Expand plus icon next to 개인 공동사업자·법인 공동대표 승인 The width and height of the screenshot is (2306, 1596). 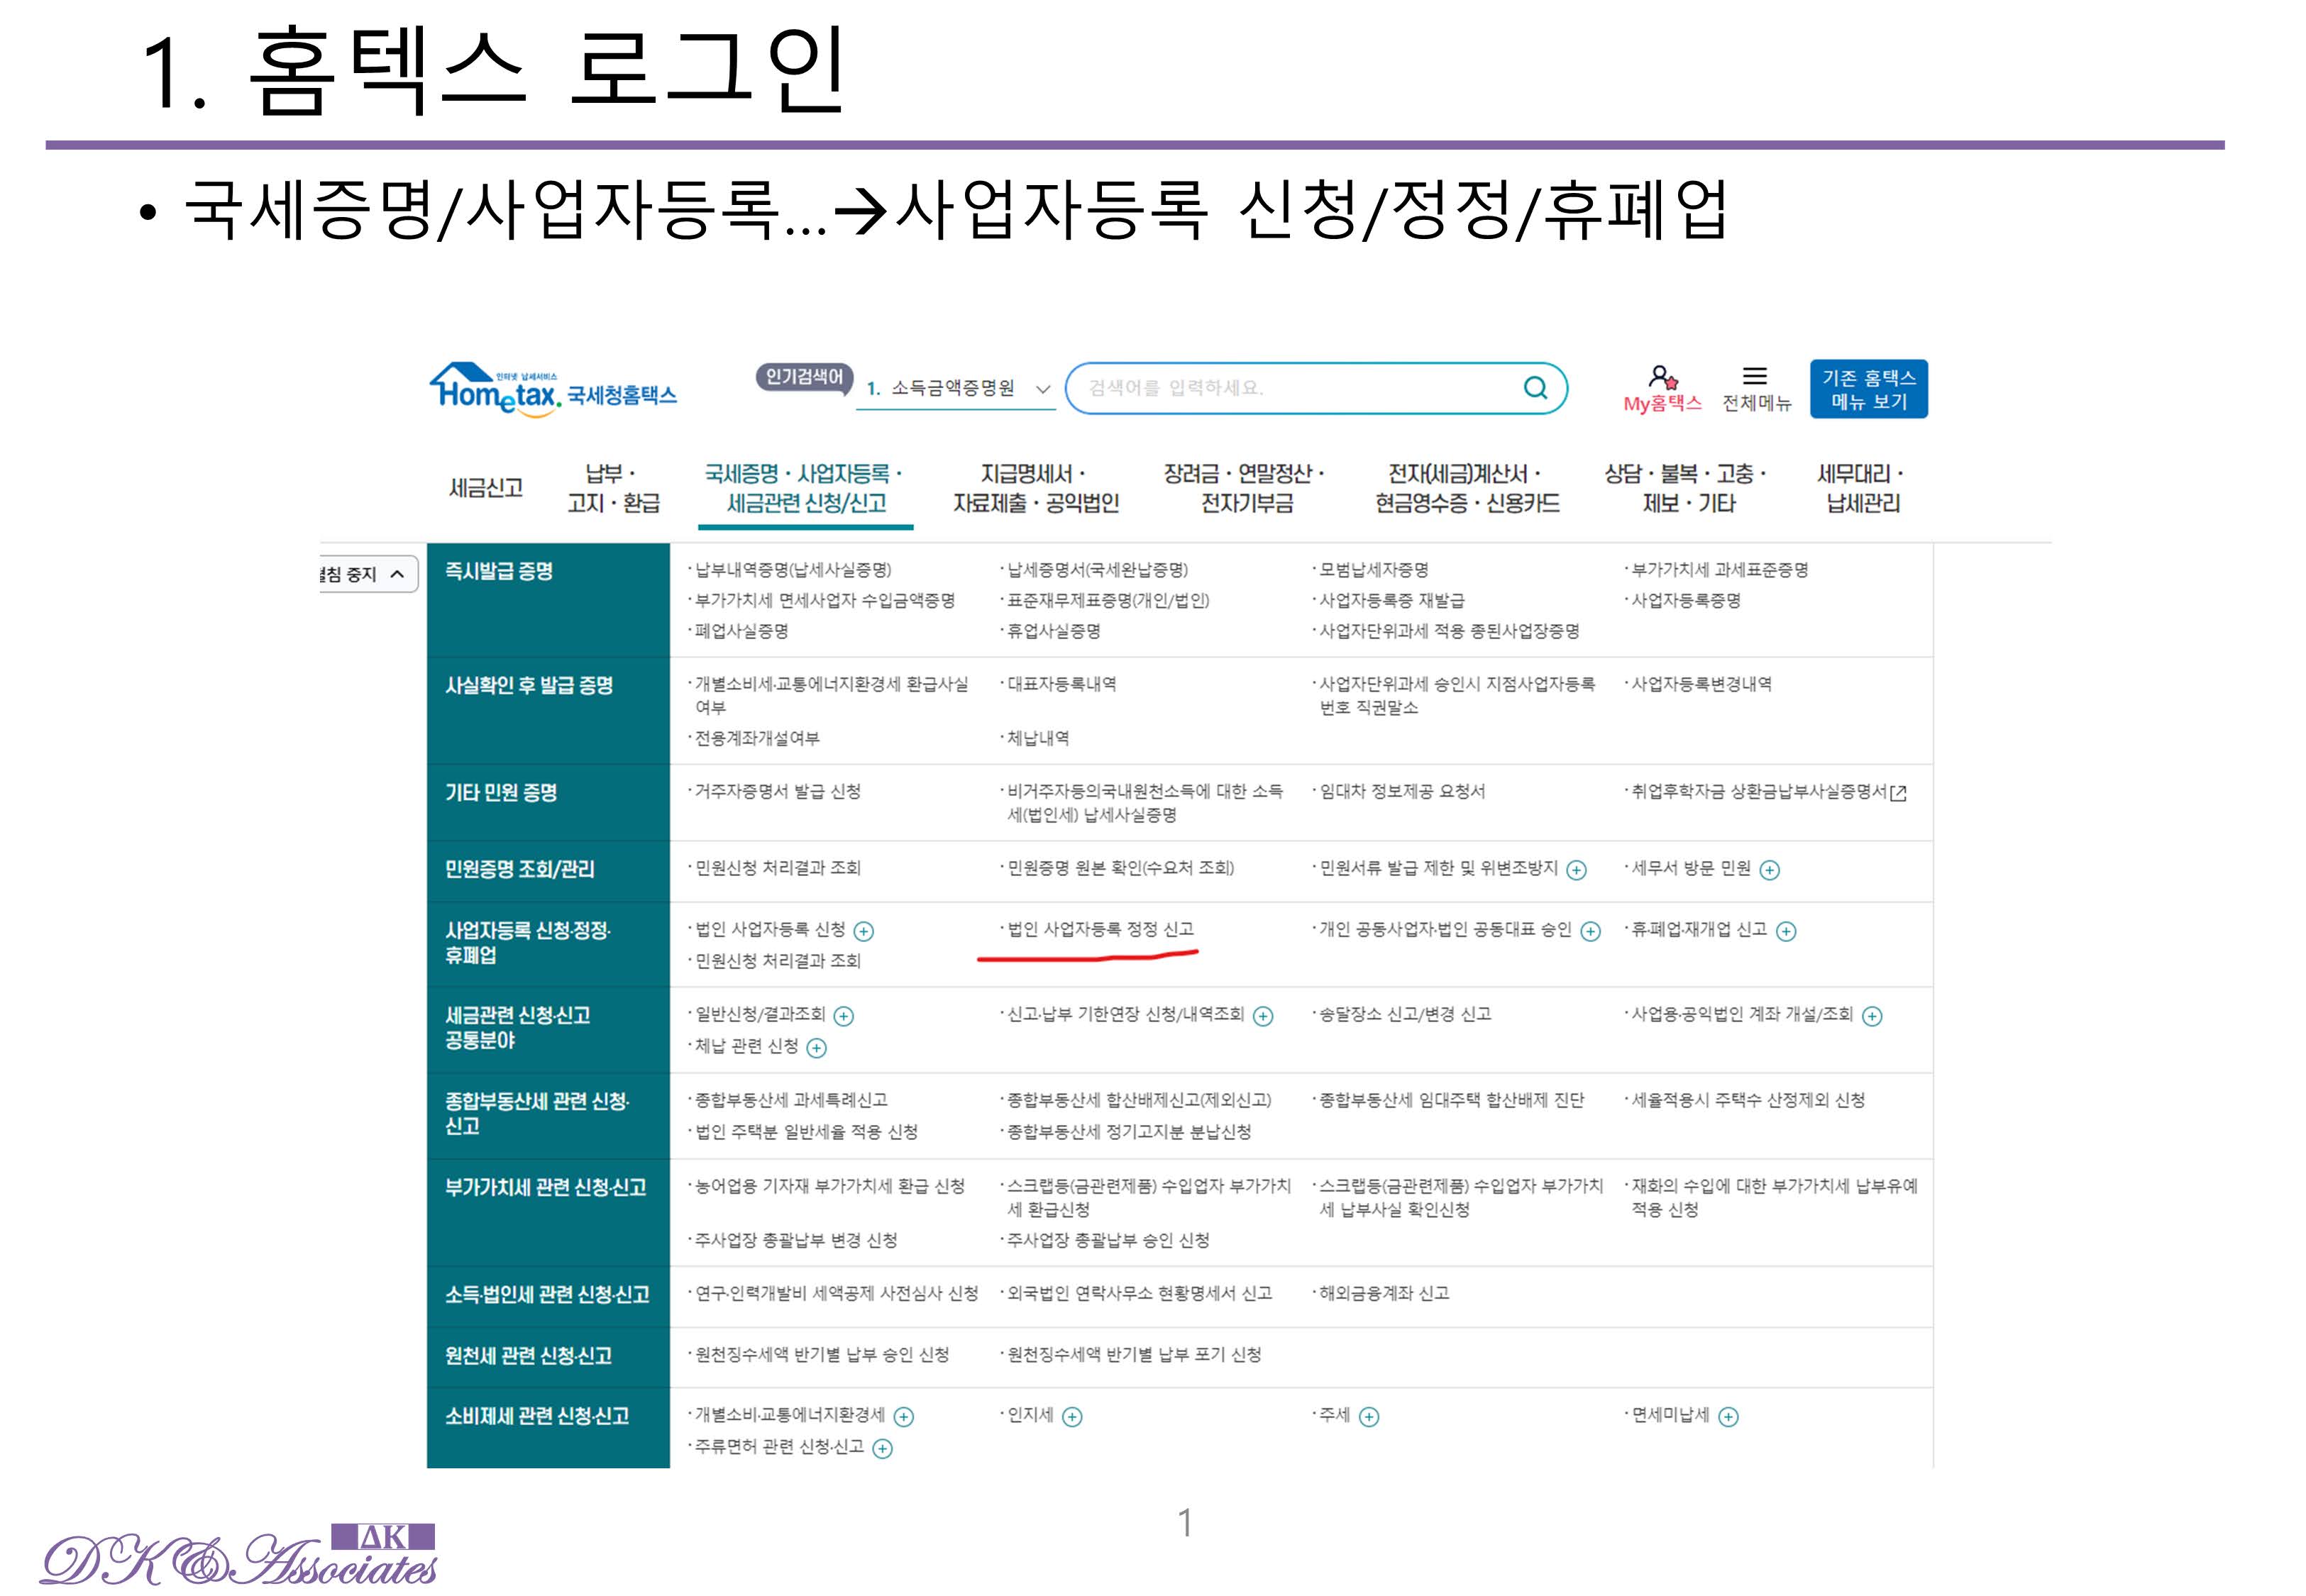point(1591,932)
